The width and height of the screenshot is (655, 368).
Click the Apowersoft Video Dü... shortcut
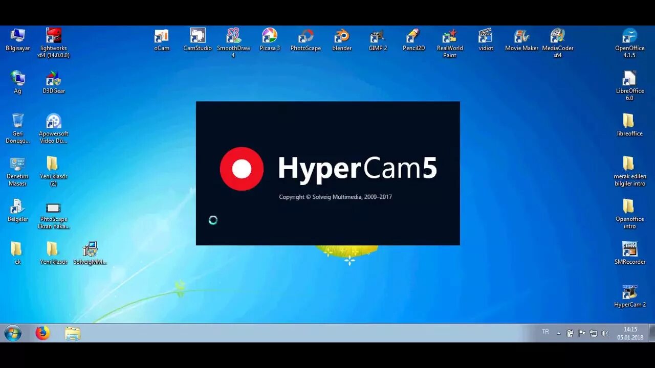53,129
